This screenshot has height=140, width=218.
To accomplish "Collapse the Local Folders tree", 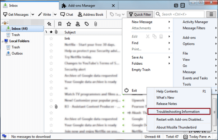I will (x=2, y=41).
